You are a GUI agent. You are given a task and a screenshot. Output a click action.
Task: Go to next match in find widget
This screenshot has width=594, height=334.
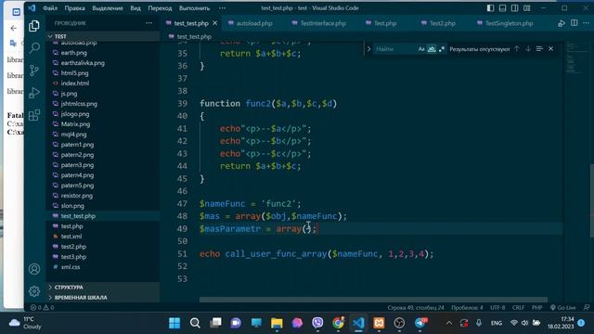[x=528, y=49]
